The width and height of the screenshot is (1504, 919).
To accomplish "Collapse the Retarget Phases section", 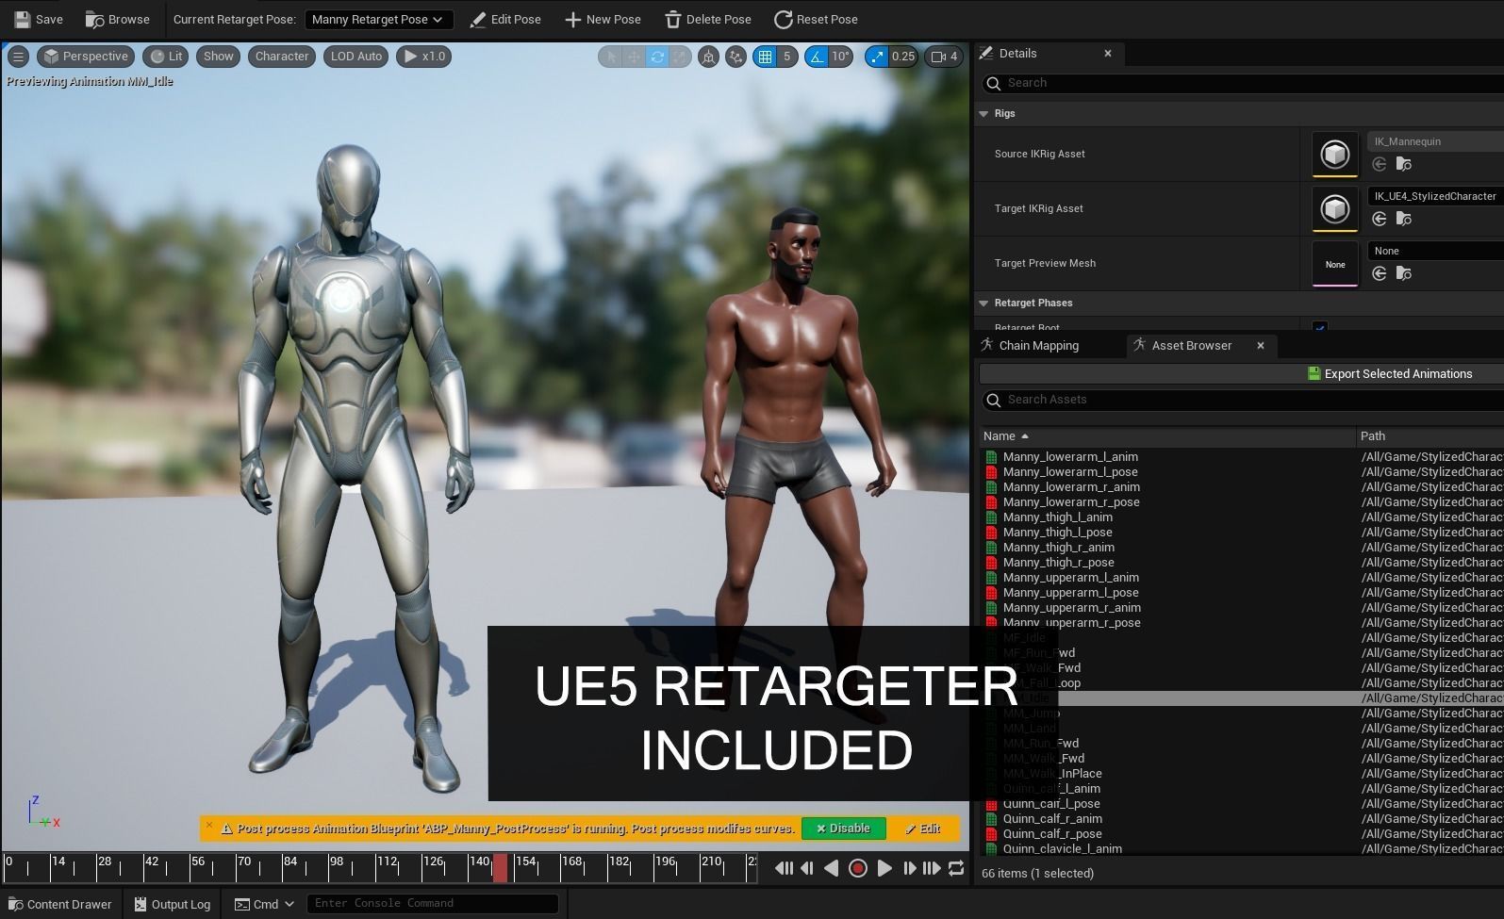I will [983, 303].
